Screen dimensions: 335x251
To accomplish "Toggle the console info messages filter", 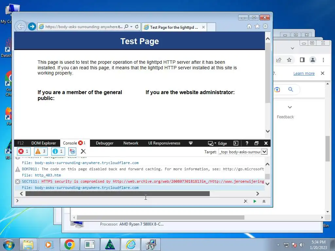I will pyautogui.click(x=58, y=151).
